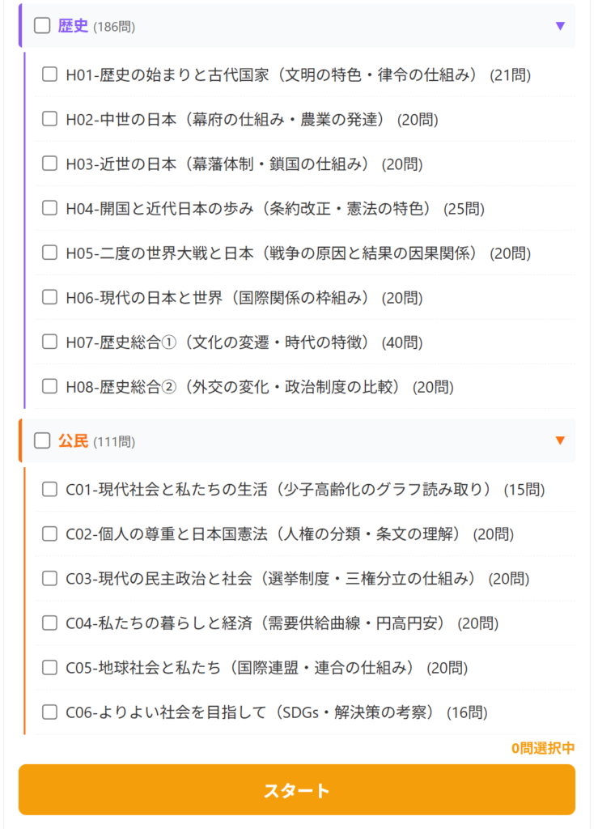Viewport: 598px width, 829px height.
Task: Enable the H03 近世の日本 checkbox
Action: point(49,164)
